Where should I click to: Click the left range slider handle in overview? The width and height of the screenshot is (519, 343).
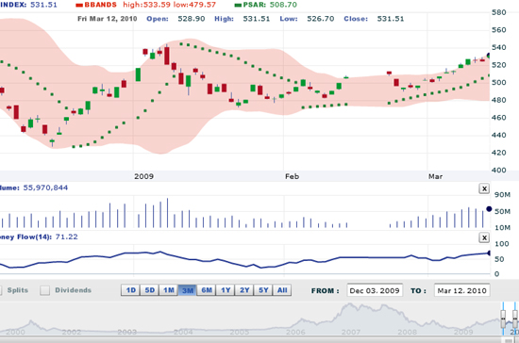click(503, 318)
